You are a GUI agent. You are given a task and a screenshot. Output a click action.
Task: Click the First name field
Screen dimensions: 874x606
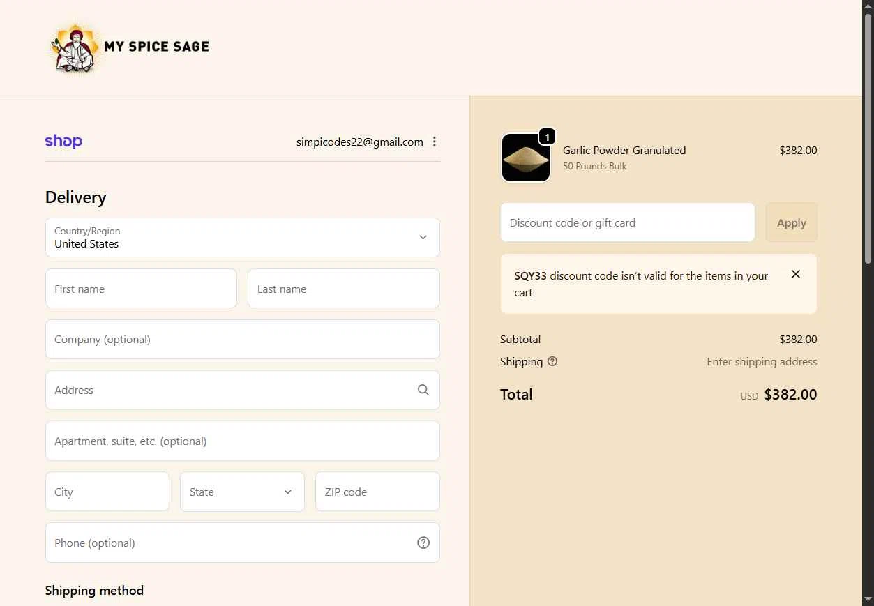click(141, 289)
